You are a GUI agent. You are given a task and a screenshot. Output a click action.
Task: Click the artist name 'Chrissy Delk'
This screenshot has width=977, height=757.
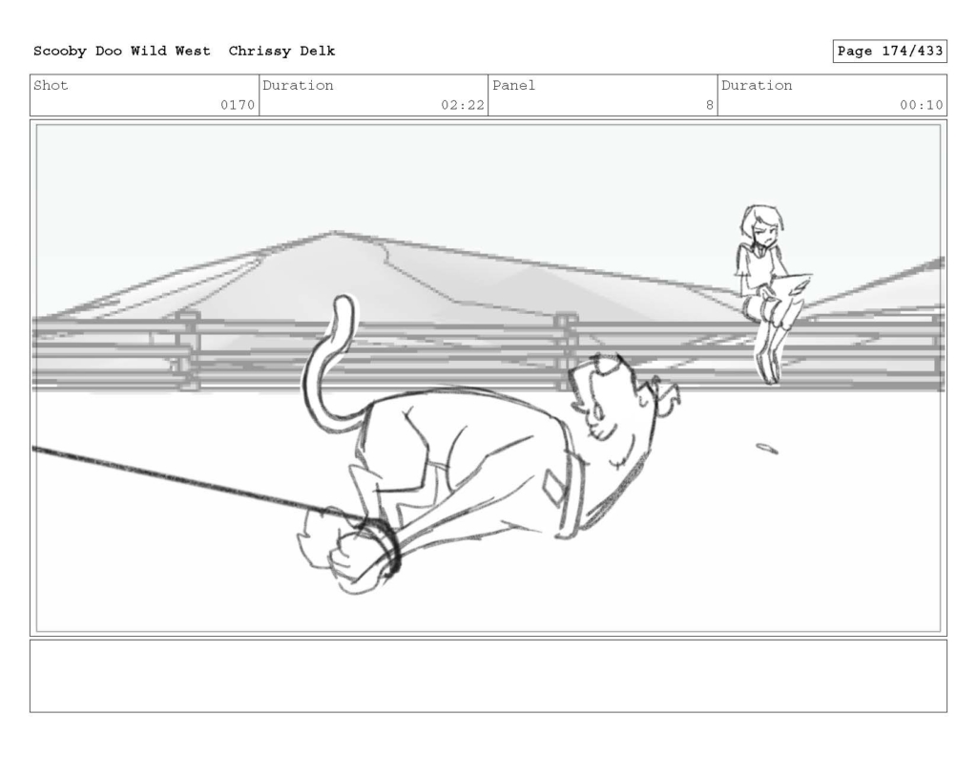281,52
